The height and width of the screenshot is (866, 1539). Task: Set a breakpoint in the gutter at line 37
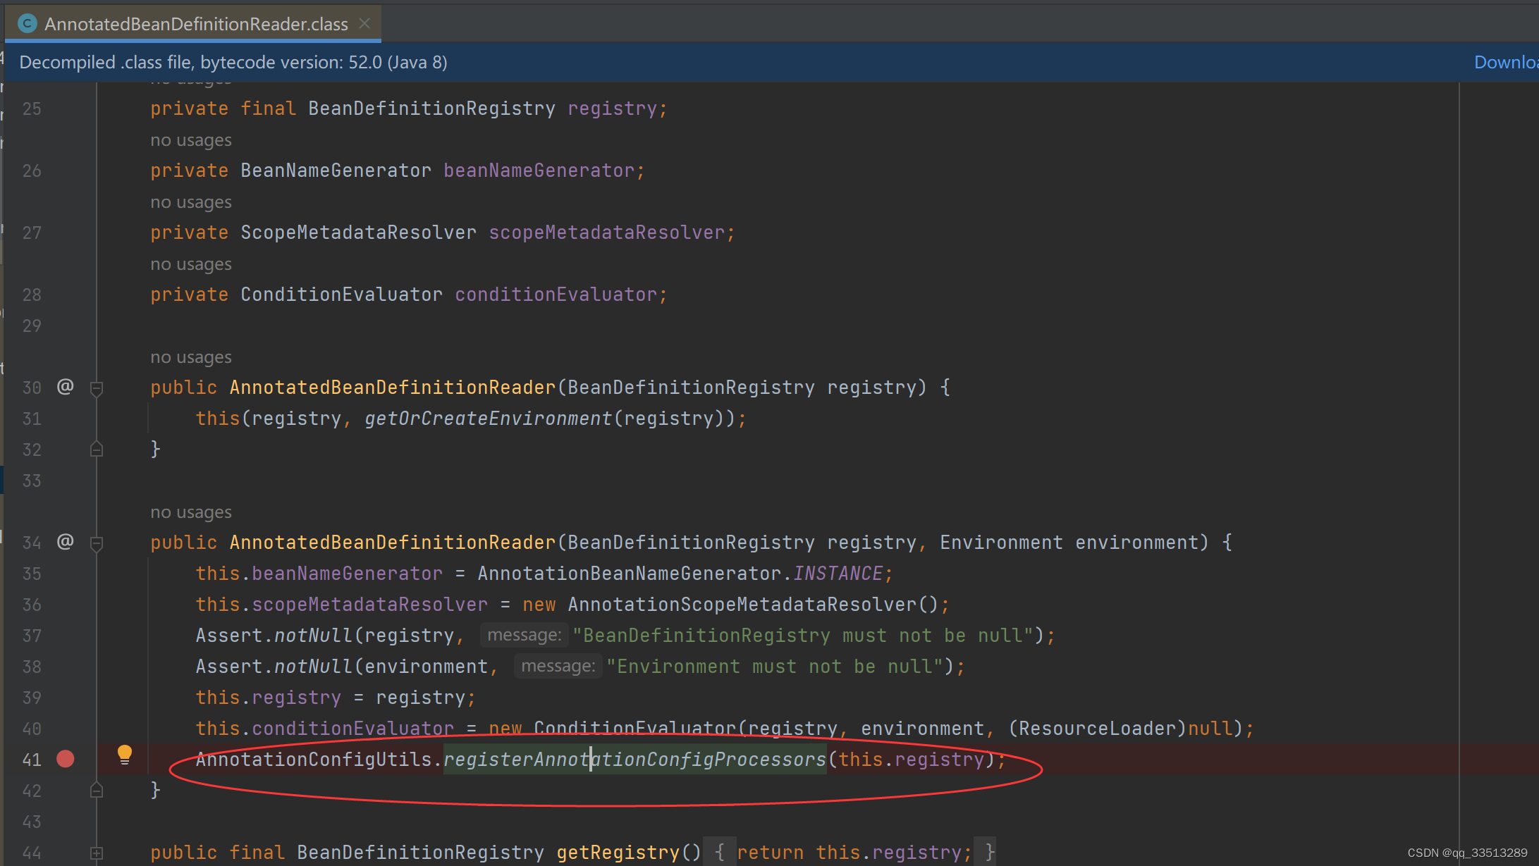click(x=65, y=635)
